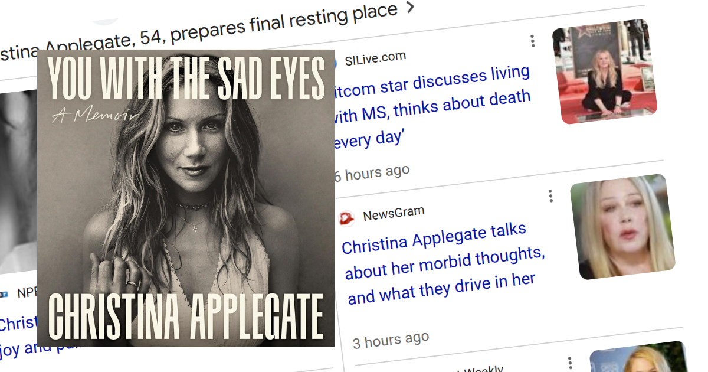The width and height of the screenshot is (708, 372).
Task: View the NewsGram blonde woman close-up thumbnail
Action: click(622, 227)
